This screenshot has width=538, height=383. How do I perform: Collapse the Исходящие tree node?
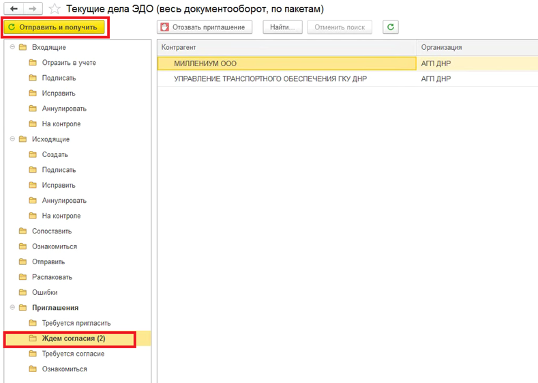tap(12, 139)
